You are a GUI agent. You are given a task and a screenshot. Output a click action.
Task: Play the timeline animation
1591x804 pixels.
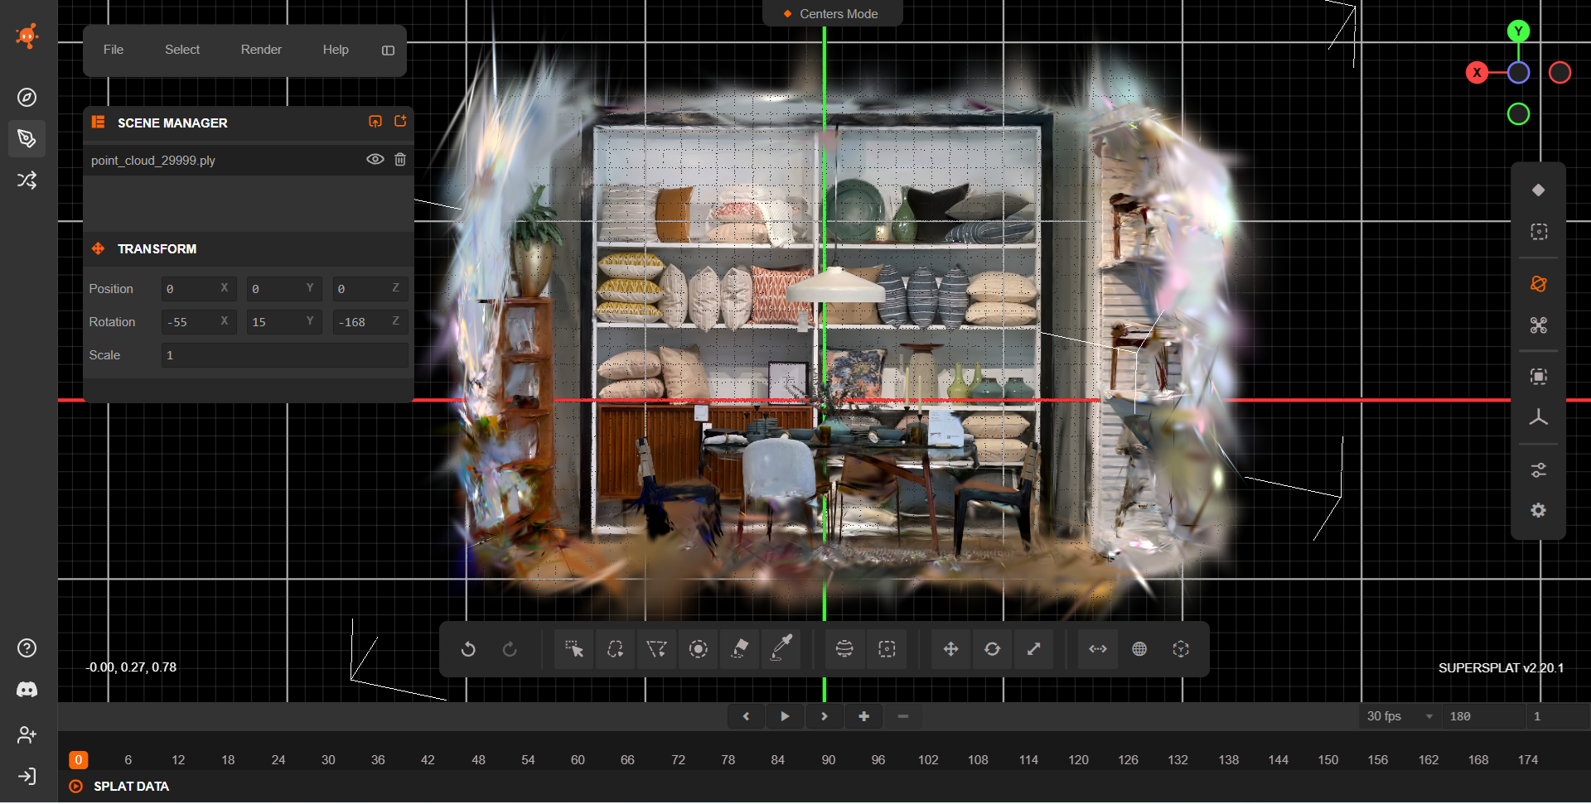point(785,716)
